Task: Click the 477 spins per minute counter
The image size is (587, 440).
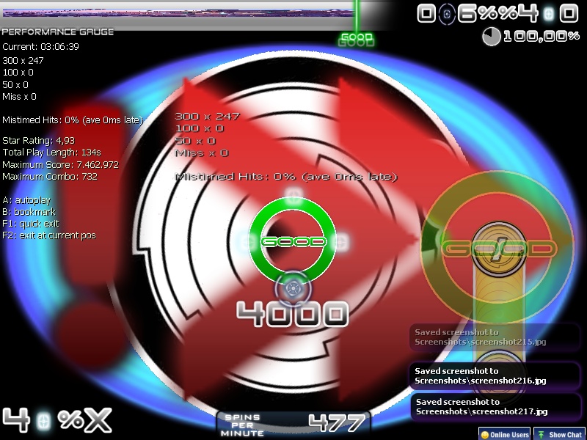Action: pyautogui.click(x=337, y=423)
